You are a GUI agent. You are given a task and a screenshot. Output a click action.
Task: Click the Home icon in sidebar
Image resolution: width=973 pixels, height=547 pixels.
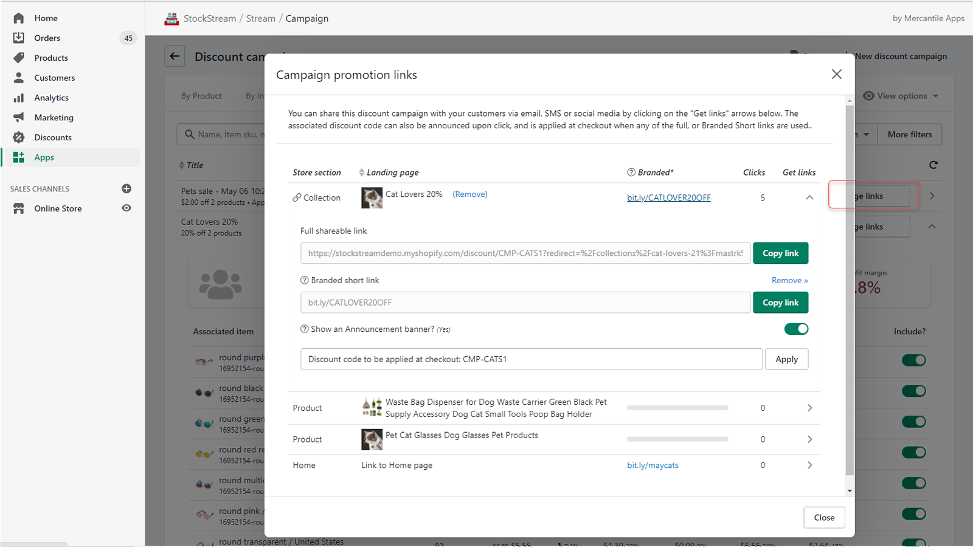19,18
